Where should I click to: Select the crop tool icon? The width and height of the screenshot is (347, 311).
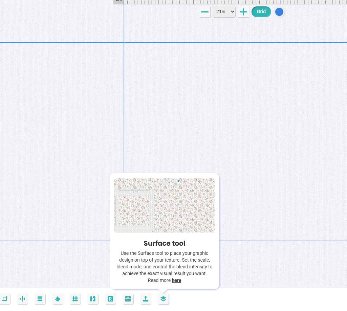5,299
